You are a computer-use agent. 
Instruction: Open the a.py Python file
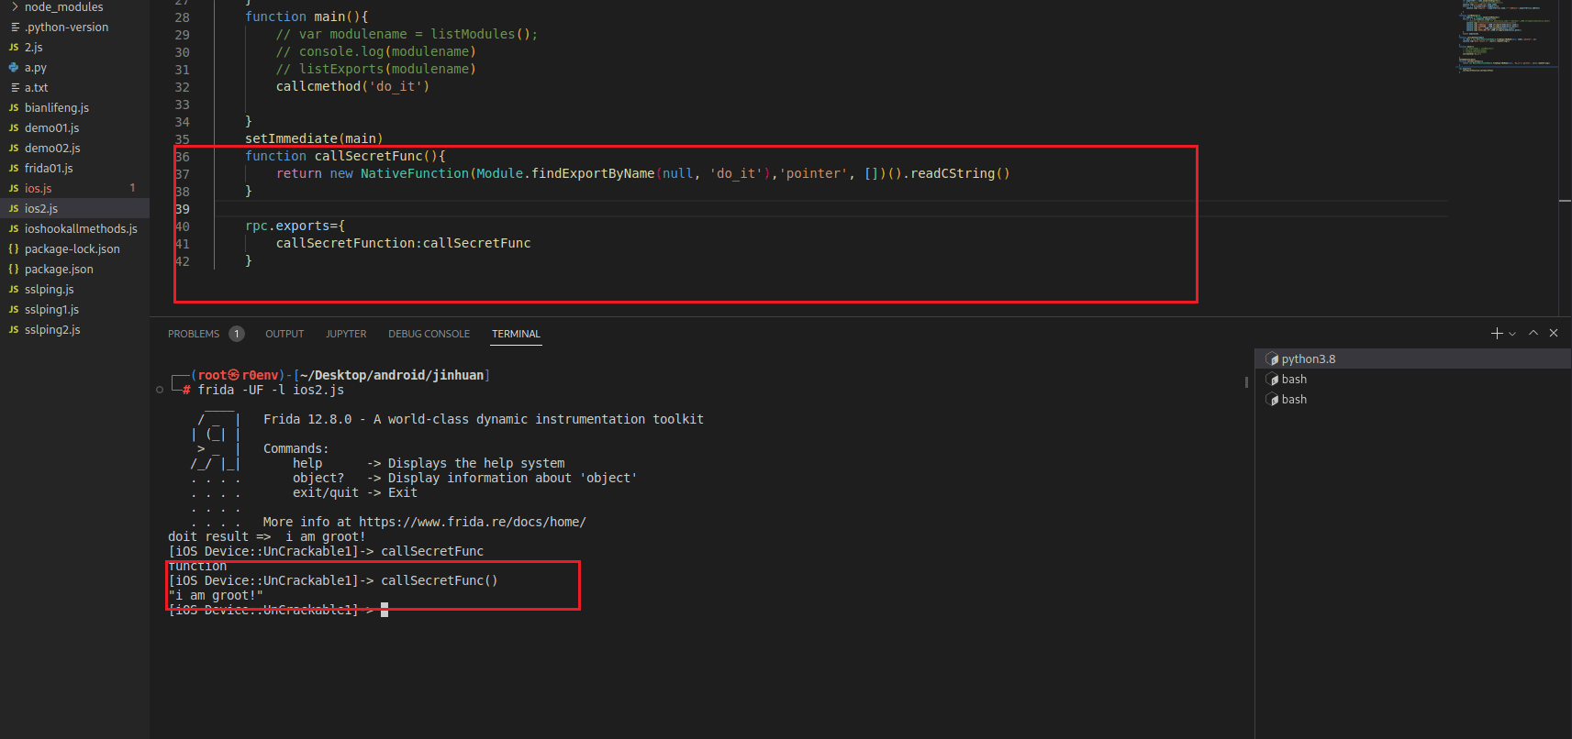coord(36,68)
